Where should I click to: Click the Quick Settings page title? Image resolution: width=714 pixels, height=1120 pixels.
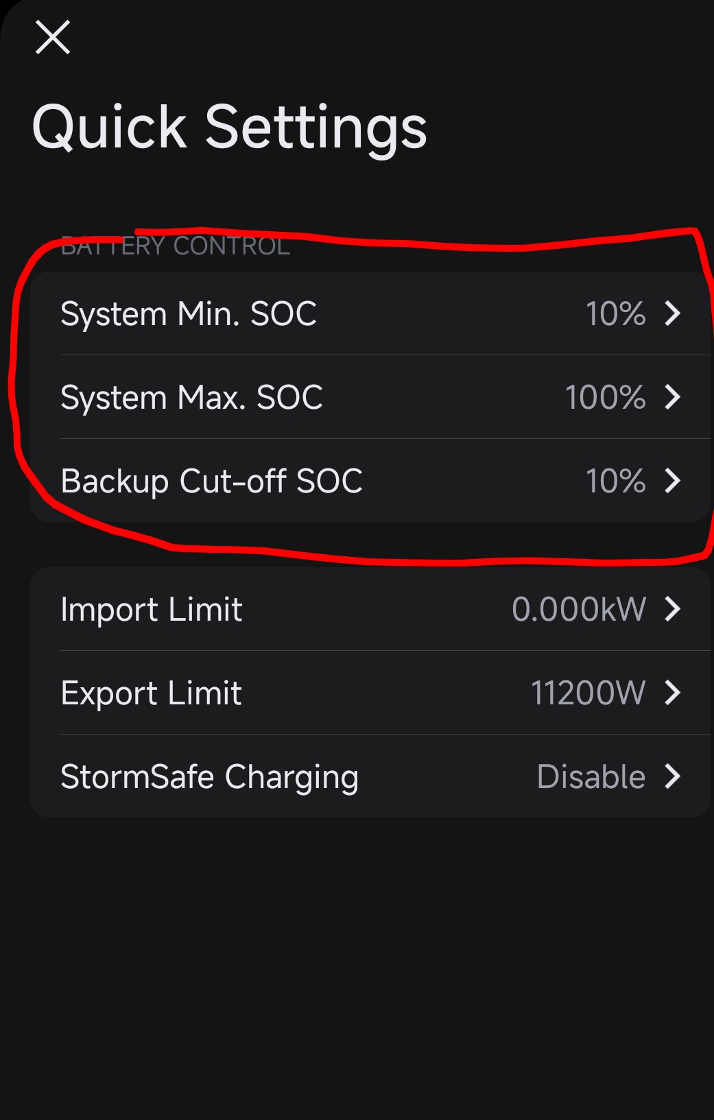[x=230, y=128]
